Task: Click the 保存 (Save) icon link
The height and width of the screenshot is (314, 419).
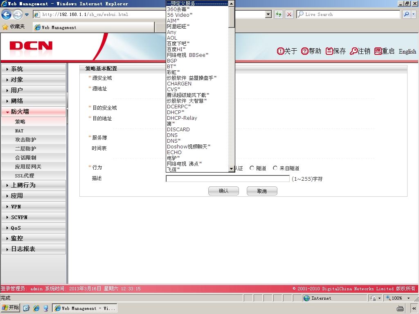Action: 336,51
